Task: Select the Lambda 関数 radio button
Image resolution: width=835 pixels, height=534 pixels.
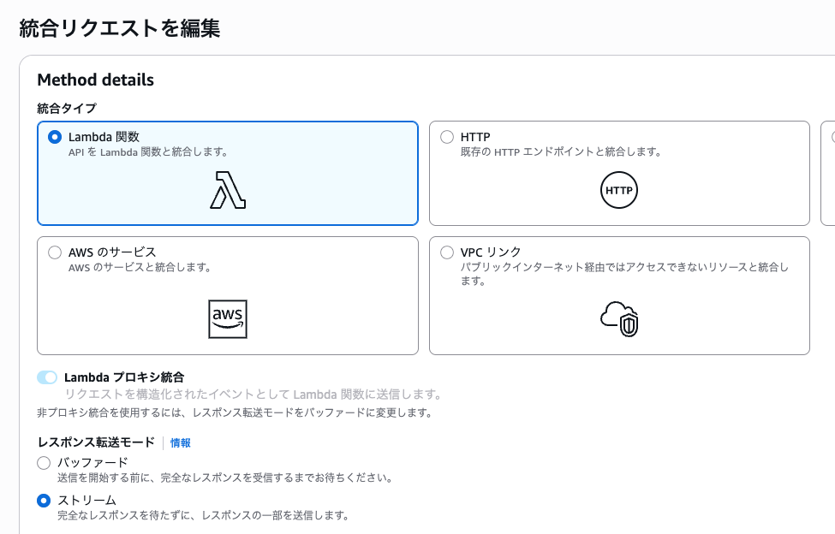Action: (55, 137)
